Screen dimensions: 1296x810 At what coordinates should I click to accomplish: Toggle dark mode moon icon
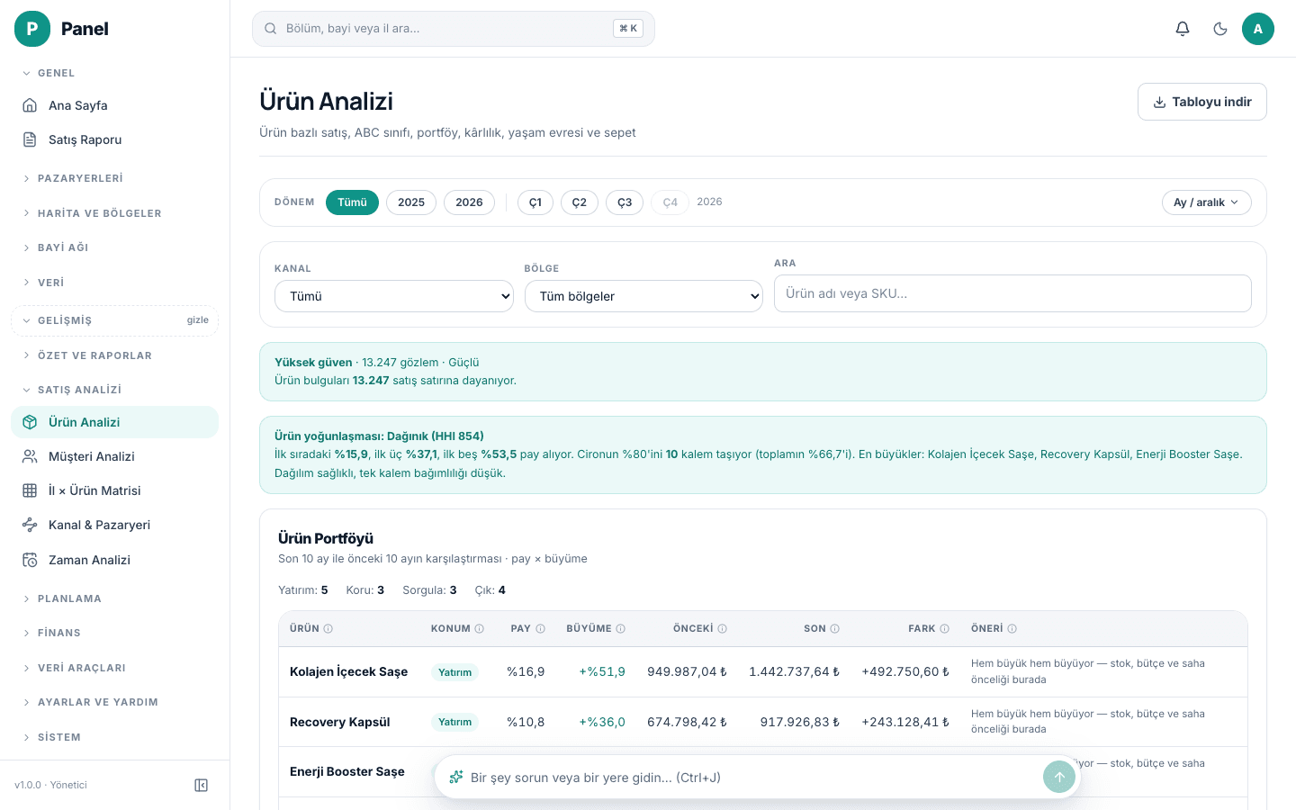tap(1220, 29)
